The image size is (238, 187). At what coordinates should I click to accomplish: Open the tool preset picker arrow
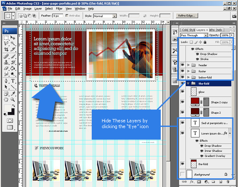(x=13, y=16)
